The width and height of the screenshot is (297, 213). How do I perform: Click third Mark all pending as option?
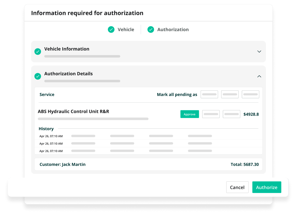(251, 94)
